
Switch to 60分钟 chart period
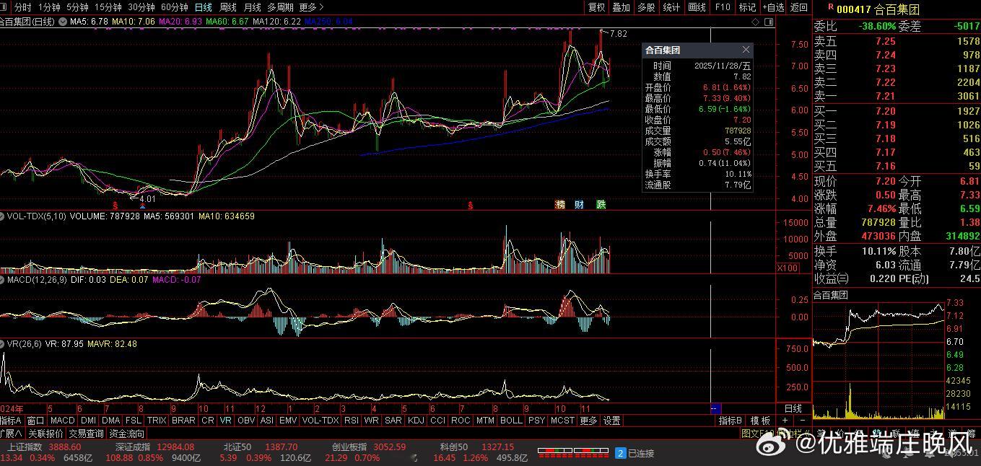click(x=174, y=7)
